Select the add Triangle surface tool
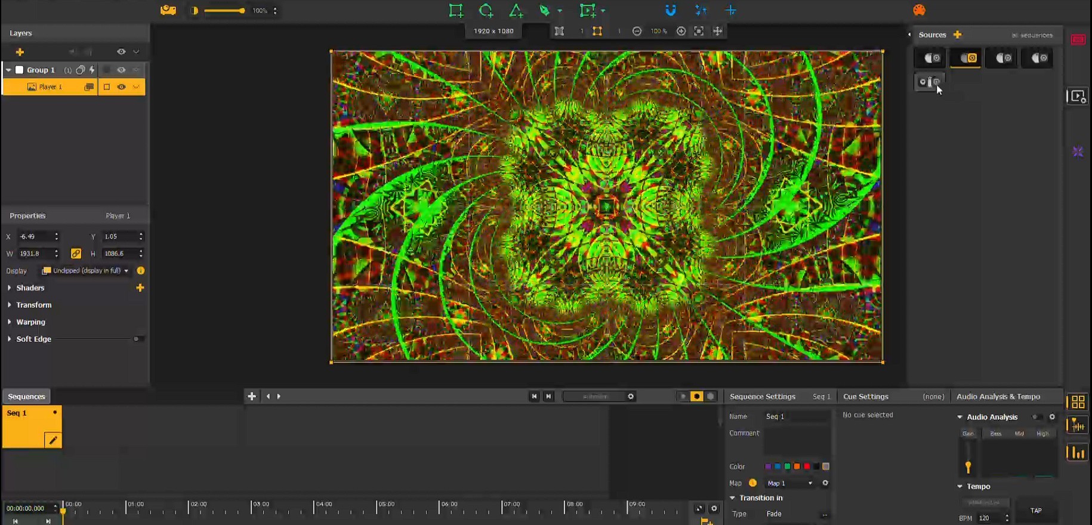The image size is (1092, 525). tap(516, 10)
